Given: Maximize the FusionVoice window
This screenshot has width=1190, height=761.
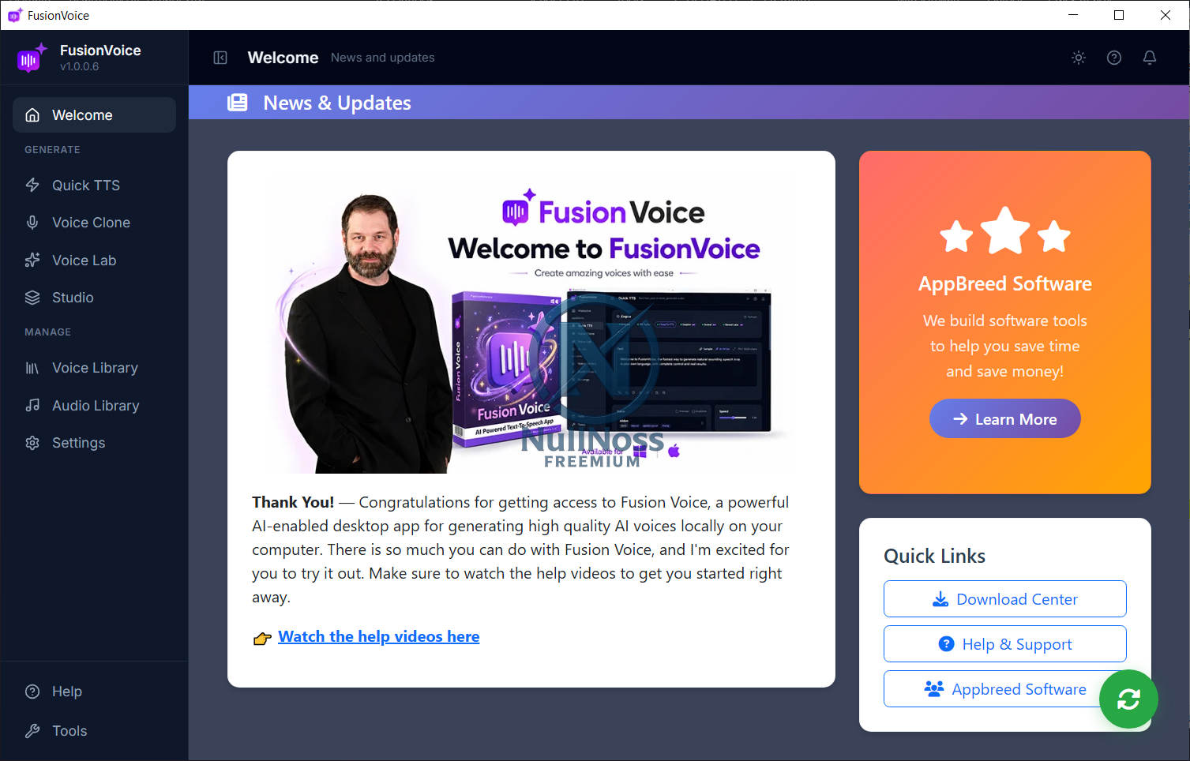Looking at the screenshot, I should click(1119, 15).
